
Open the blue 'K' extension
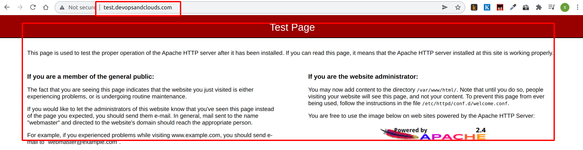(x=487, y=7)
